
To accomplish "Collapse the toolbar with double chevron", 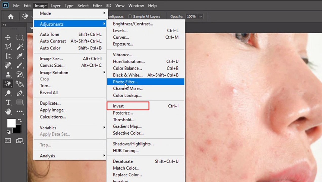I will coord(4,25).
